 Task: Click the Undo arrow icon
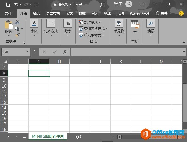tap(16, 5)
